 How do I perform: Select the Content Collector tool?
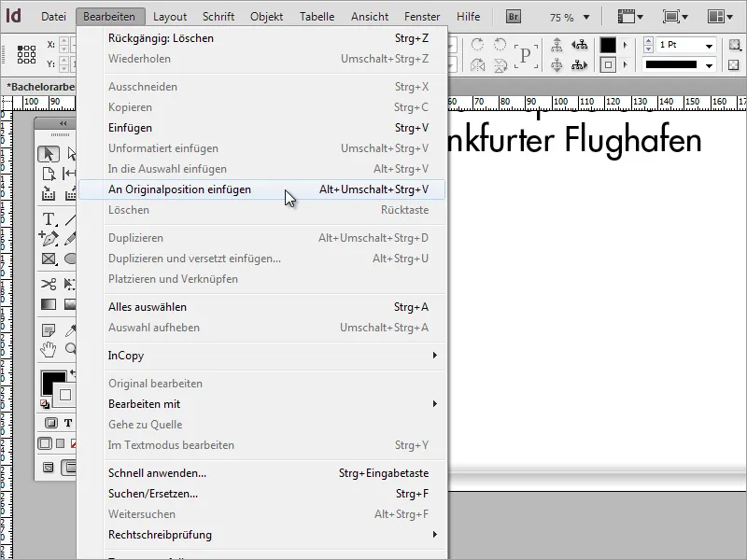tap(49, 194)
